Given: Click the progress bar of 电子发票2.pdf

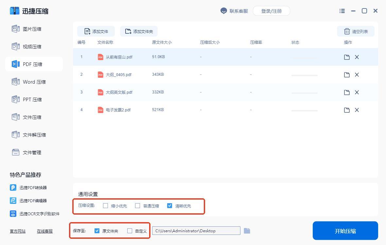Looking at the screenshot, I should tap(304, 111).
